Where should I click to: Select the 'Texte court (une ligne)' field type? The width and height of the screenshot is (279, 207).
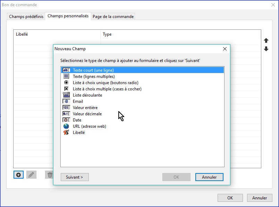coord(93,70)
